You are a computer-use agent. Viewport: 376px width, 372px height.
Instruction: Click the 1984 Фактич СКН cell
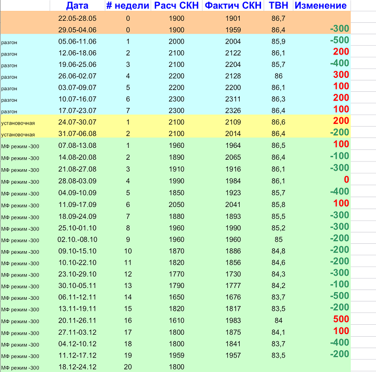coord(233,181)
